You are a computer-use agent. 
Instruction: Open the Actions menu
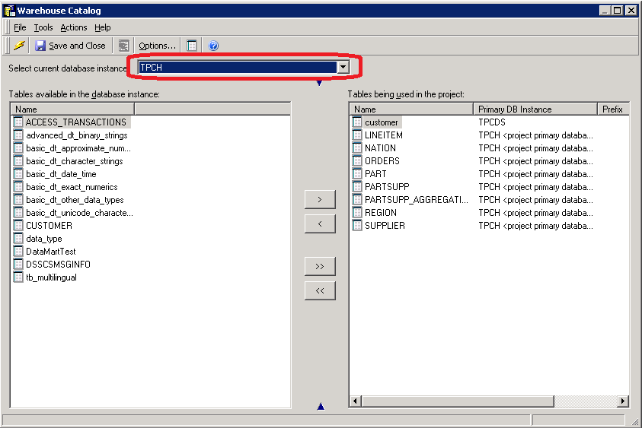tap(74, 27)
